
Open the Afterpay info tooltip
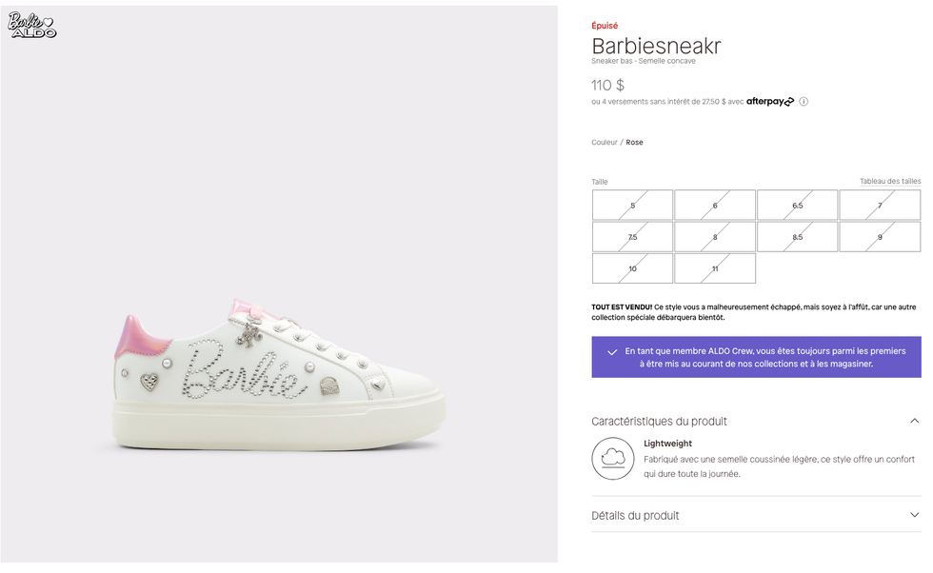(x=803, y=101)
